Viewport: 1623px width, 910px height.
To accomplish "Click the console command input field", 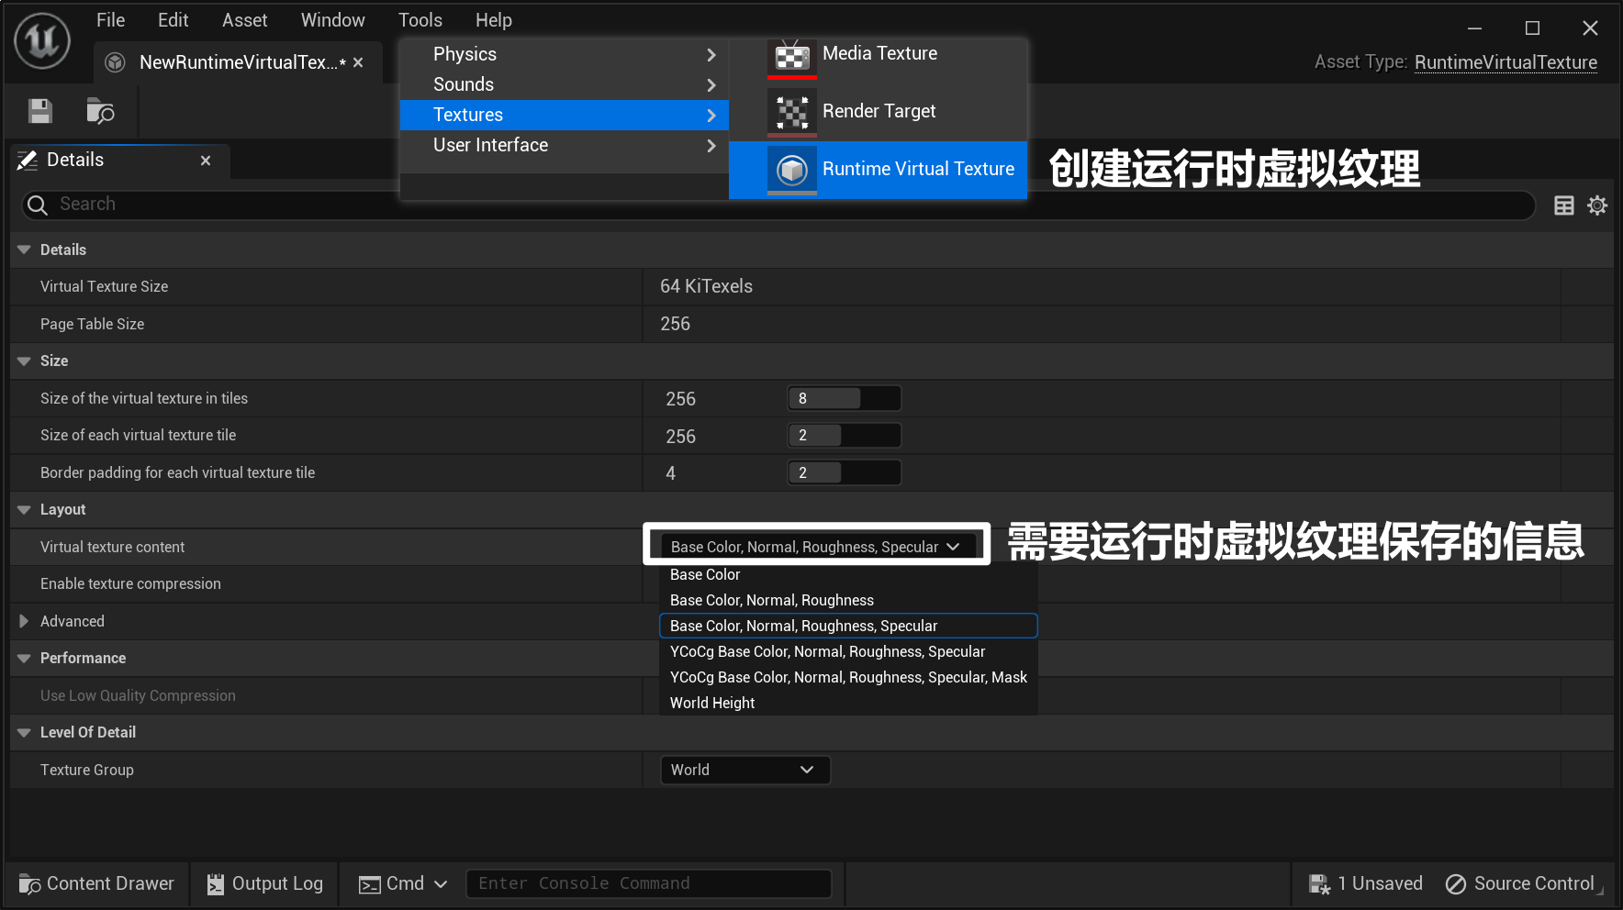I will coord(649,884).
